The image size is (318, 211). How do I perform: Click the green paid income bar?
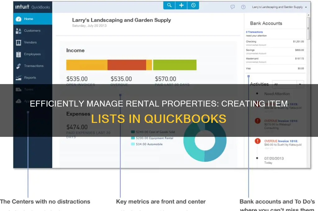point(175,65)
